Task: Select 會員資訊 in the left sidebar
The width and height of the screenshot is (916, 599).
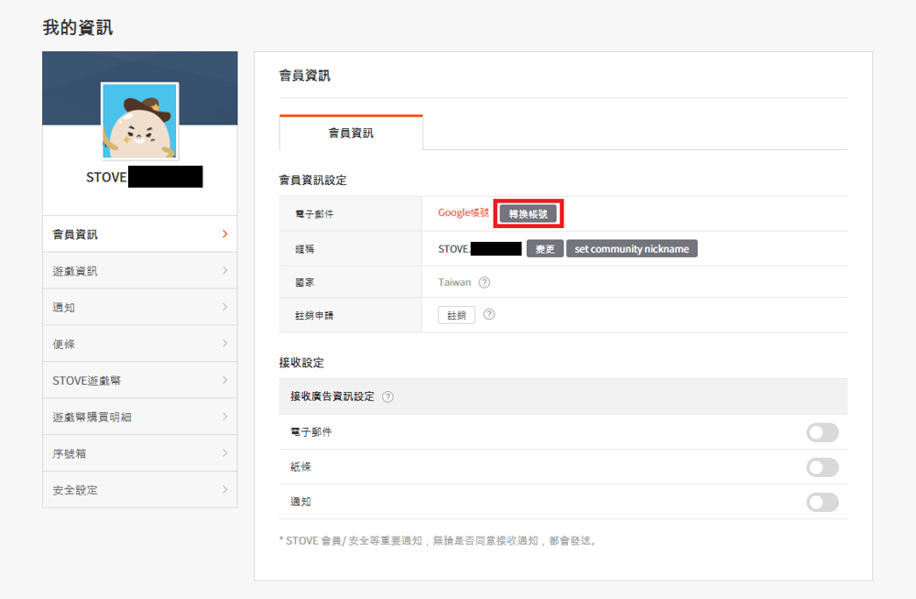Action: (x=139, y=234)
